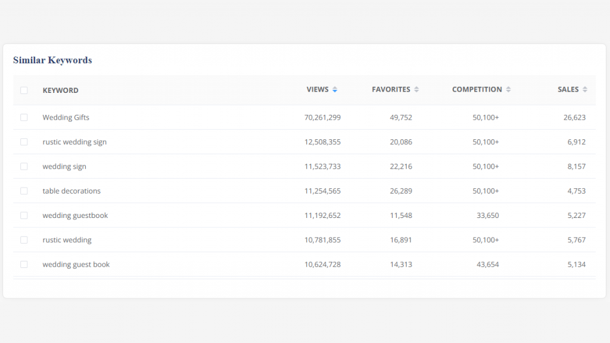This screenshot has height=343, width=610.
Task: Mark the wedding guestbook row checkbox
Action: click(x=24, y=216)
